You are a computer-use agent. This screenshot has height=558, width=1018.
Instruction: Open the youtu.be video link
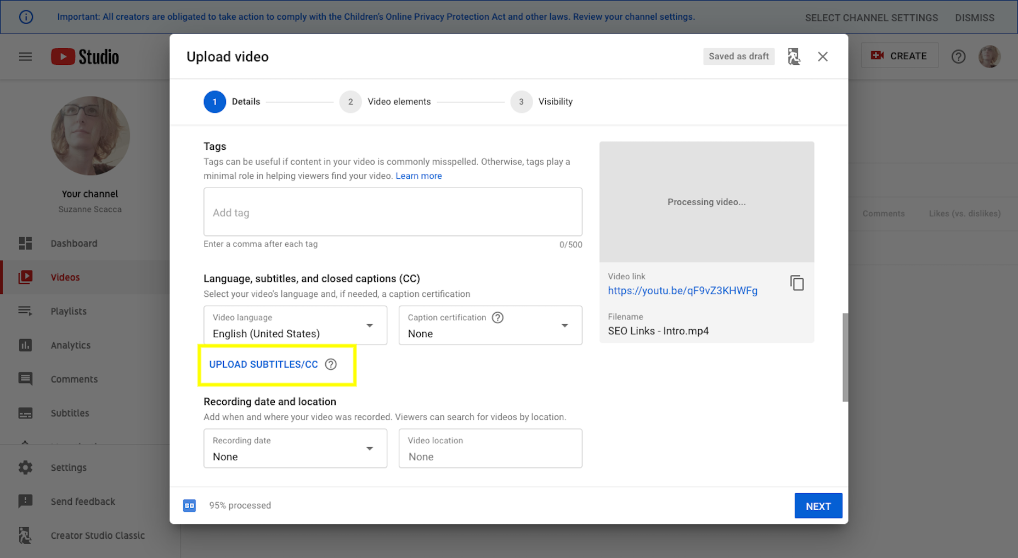[682, 291]
